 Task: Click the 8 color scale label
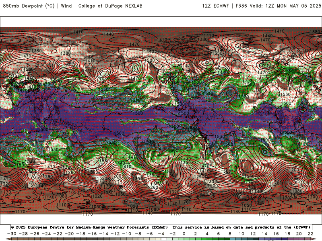click(230, 234)
